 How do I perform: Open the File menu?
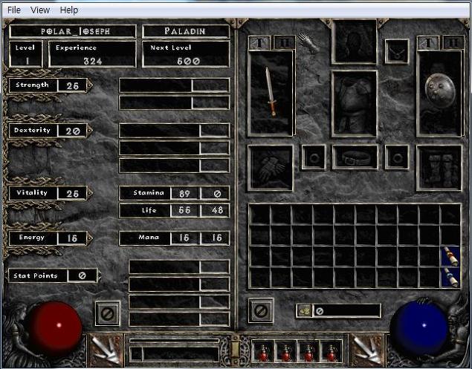point(13,10)
